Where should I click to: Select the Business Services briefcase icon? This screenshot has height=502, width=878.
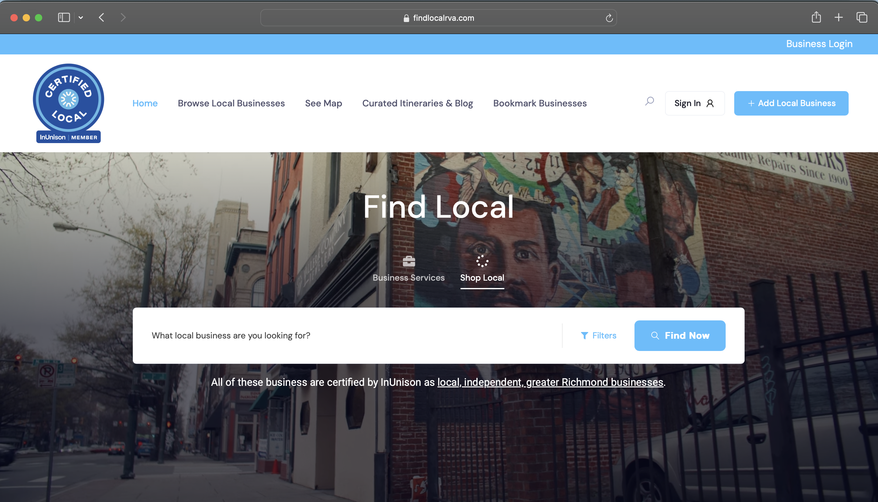[x=408, y=261]
